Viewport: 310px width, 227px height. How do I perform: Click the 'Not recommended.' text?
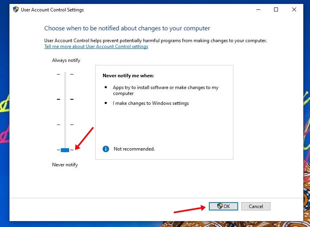[x=134, y=149]
